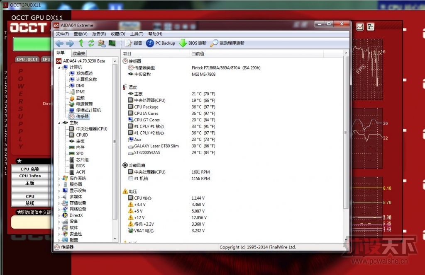425x275 pixels.
Task: Select the ST32000542AS drive temperature row
Action: click(233, 152)
